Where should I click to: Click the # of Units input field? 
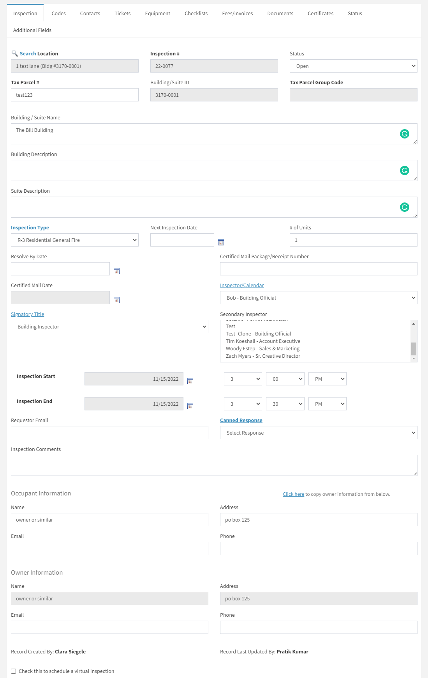click(353, 240)
